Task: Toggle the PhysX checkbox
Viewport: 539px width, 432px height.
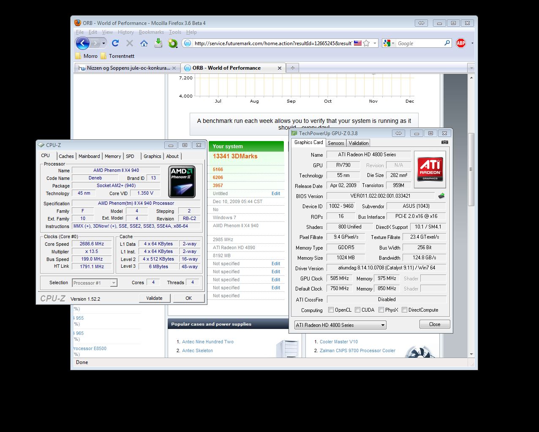Action: click(x=381, y=310)
